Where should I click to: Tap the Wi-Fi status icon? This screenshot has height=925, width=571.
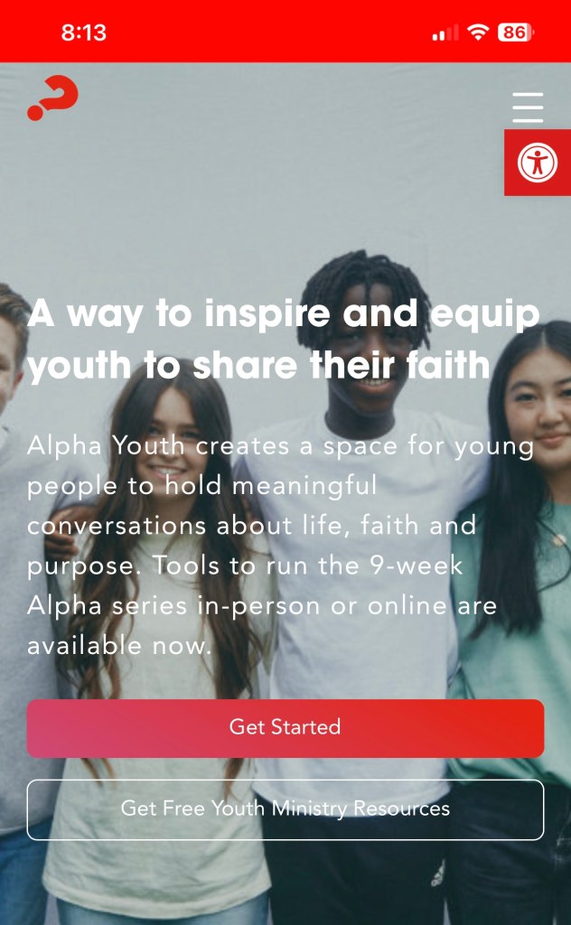477,33
